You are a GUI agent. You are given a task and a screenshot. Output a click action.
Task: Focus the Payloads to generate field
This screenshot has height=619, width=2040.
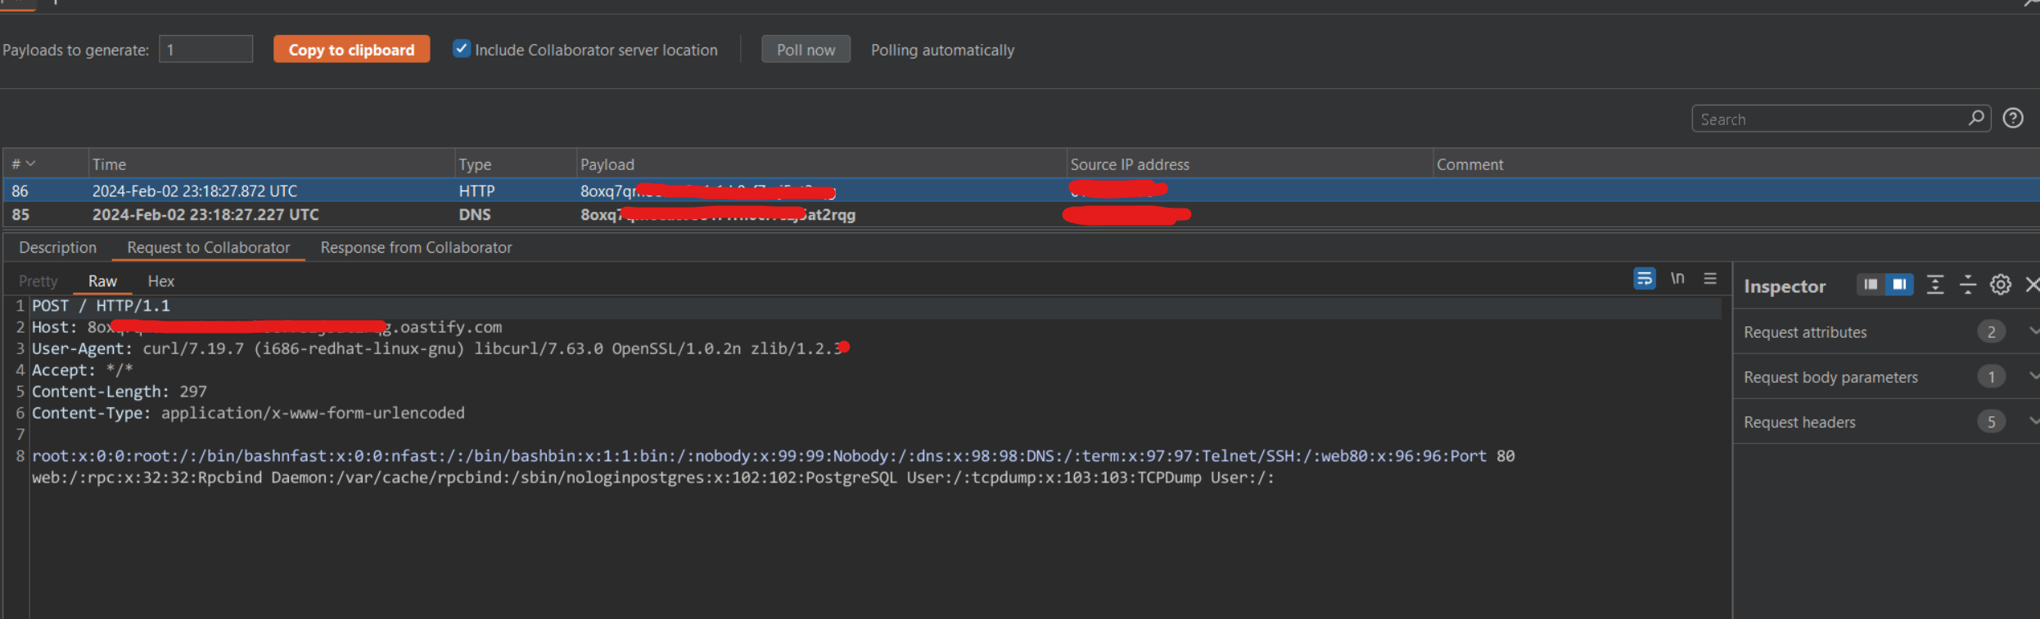coord(205,49)
